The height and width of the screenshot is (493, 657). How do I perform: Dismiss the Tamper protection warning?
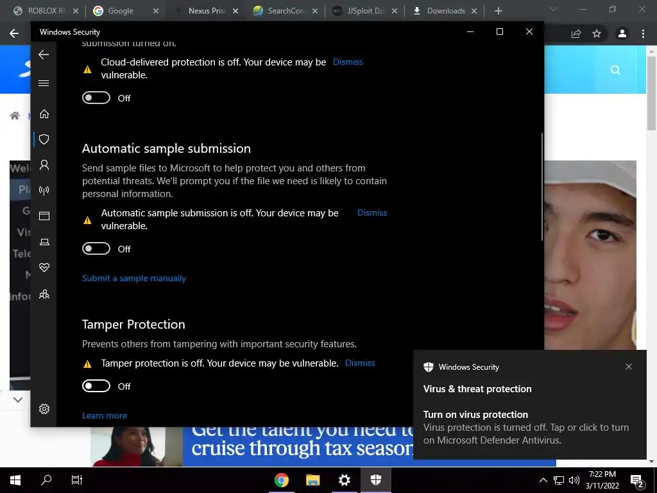click(360, 363)
